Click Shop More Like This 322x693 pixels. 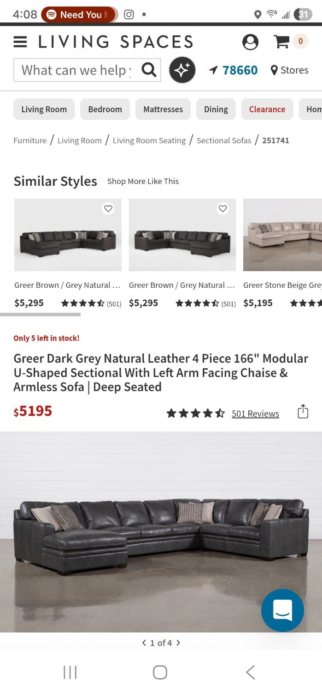(x=143, y=181)
